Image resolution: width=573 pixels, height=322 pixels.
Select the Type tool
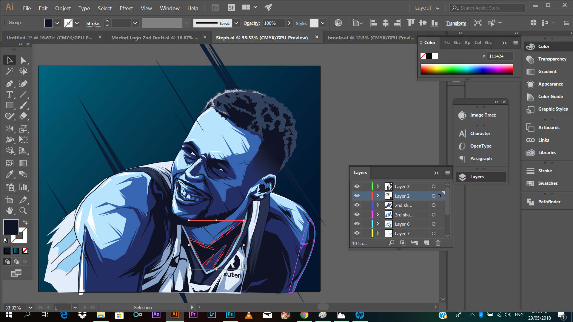10,95
